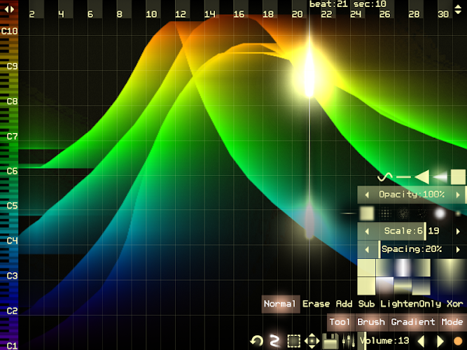
Task: Click inside the Spacing slider bar
Action: 412,249
